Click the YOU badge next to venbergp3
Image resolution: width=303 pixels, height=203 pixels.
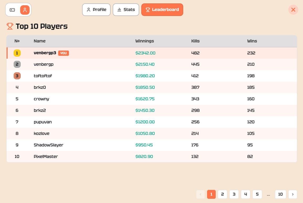coord(64,53)
